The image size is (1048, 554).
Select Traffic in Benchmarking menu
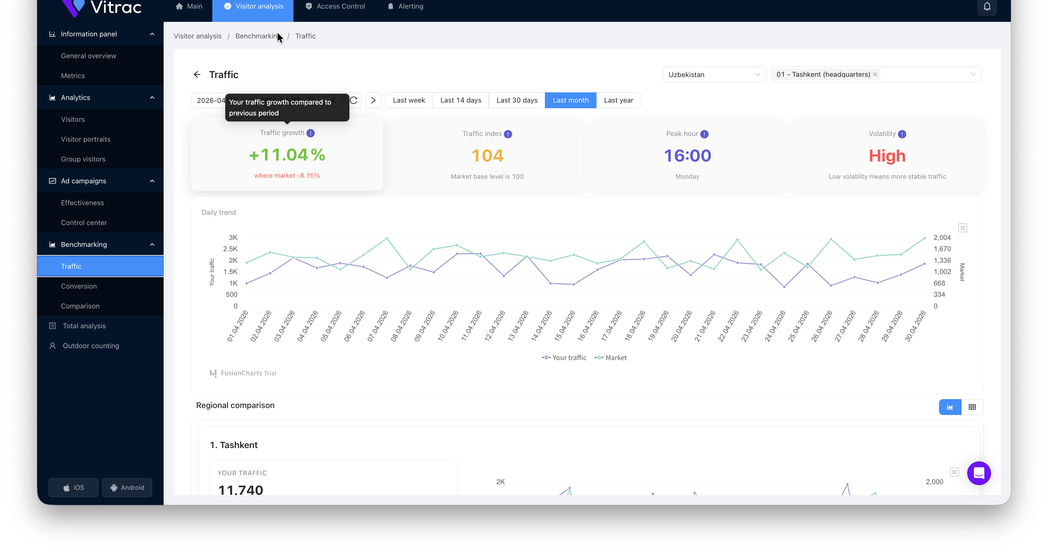[x=100, y=266]
